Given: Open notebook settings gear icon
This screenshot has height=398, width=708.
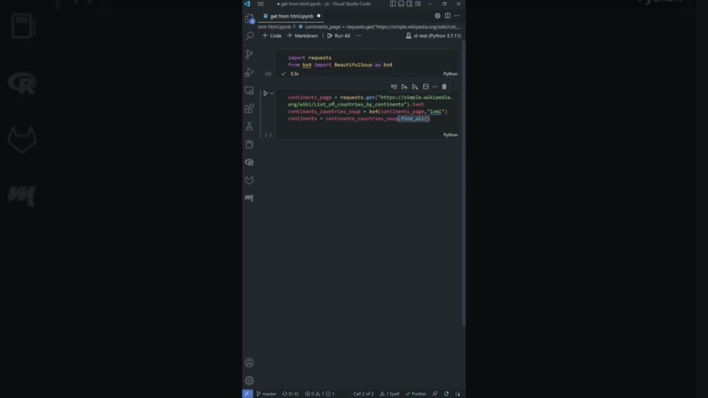Looking at the screenshot, I should 437,15.
